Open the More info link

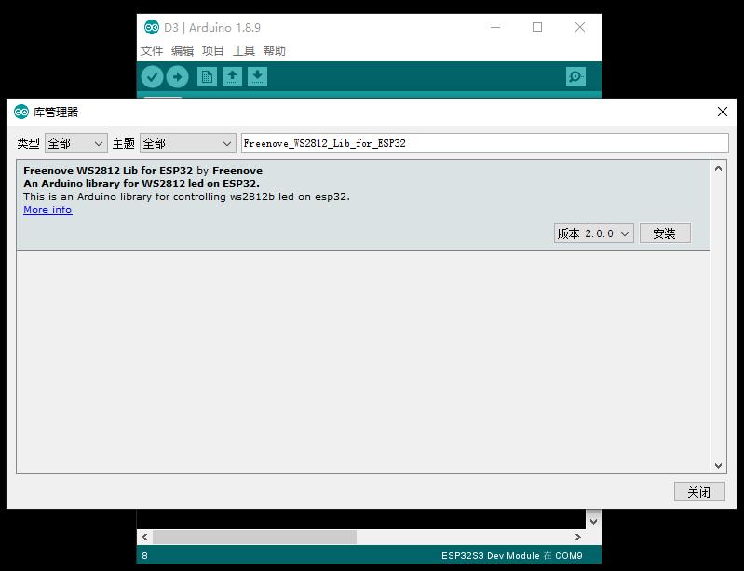point(47,210)
